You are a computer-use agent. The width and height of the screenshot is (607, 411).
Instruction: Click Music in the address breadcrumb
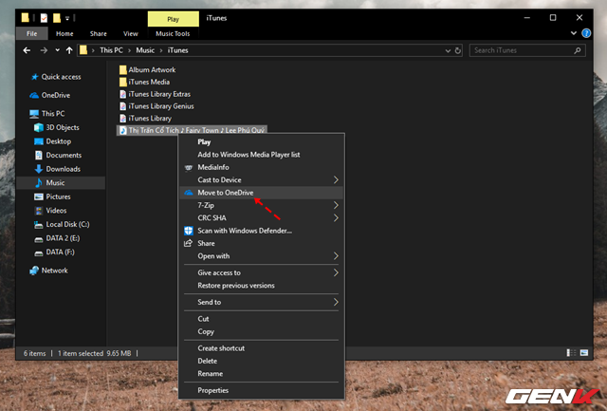(146, 50)
